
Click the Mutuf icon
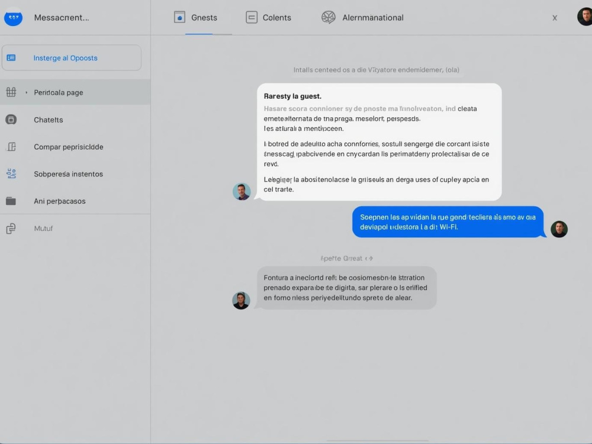[x=11, y=229]
